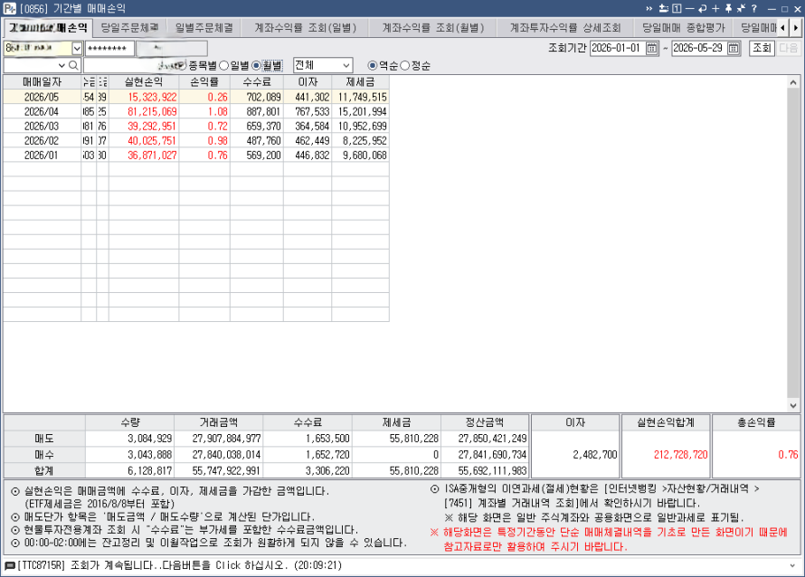Click the end date field 2026-05-29
The image size is (805, 577).
click(x=699, y=48)
